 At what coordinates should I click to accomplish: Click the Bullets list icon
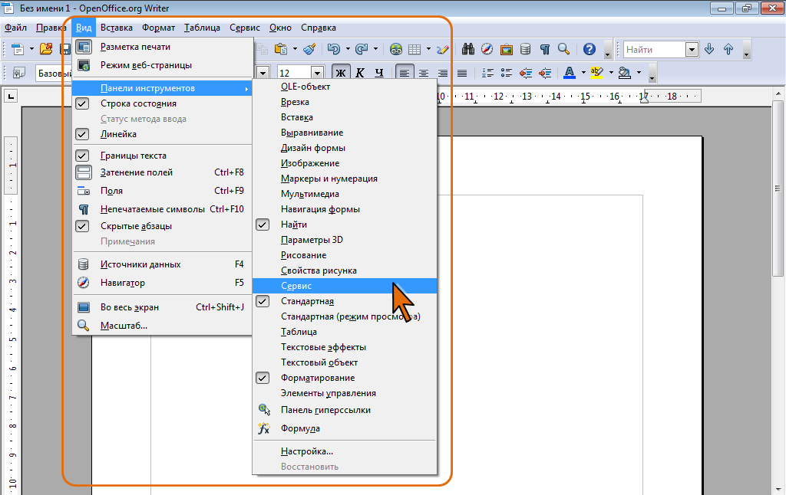tap(507, 73)
